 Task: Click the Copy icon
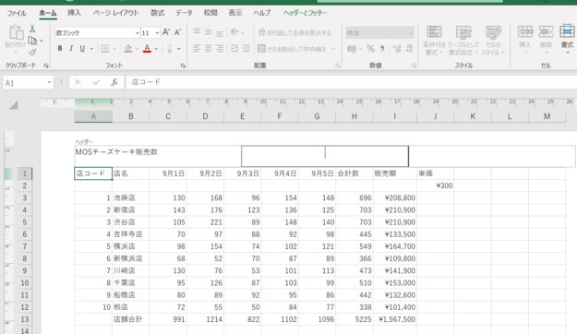coord(32,40)
